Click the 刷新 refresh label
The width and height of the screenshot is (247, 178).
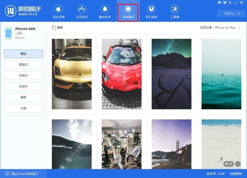click(x=60, y=28)
